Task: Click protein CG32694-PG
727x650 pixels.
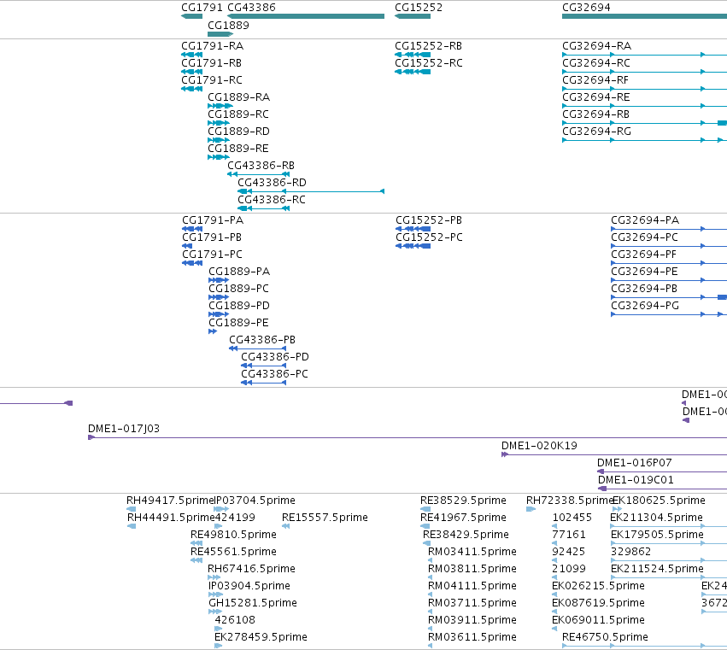Action: [x=645, y=306]
